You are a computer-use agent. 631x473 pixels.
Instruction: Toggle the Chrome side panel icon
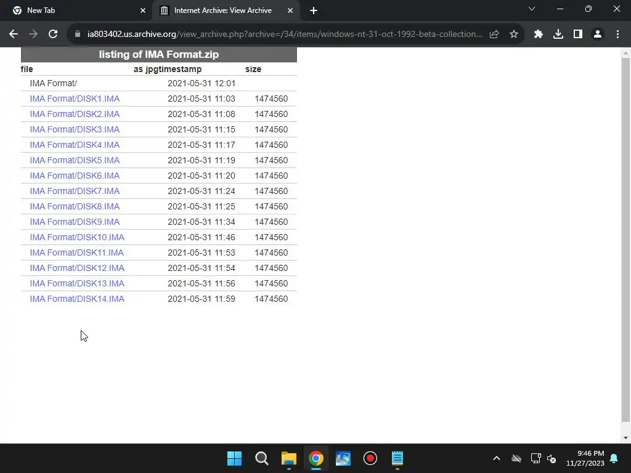click(578, 34)
